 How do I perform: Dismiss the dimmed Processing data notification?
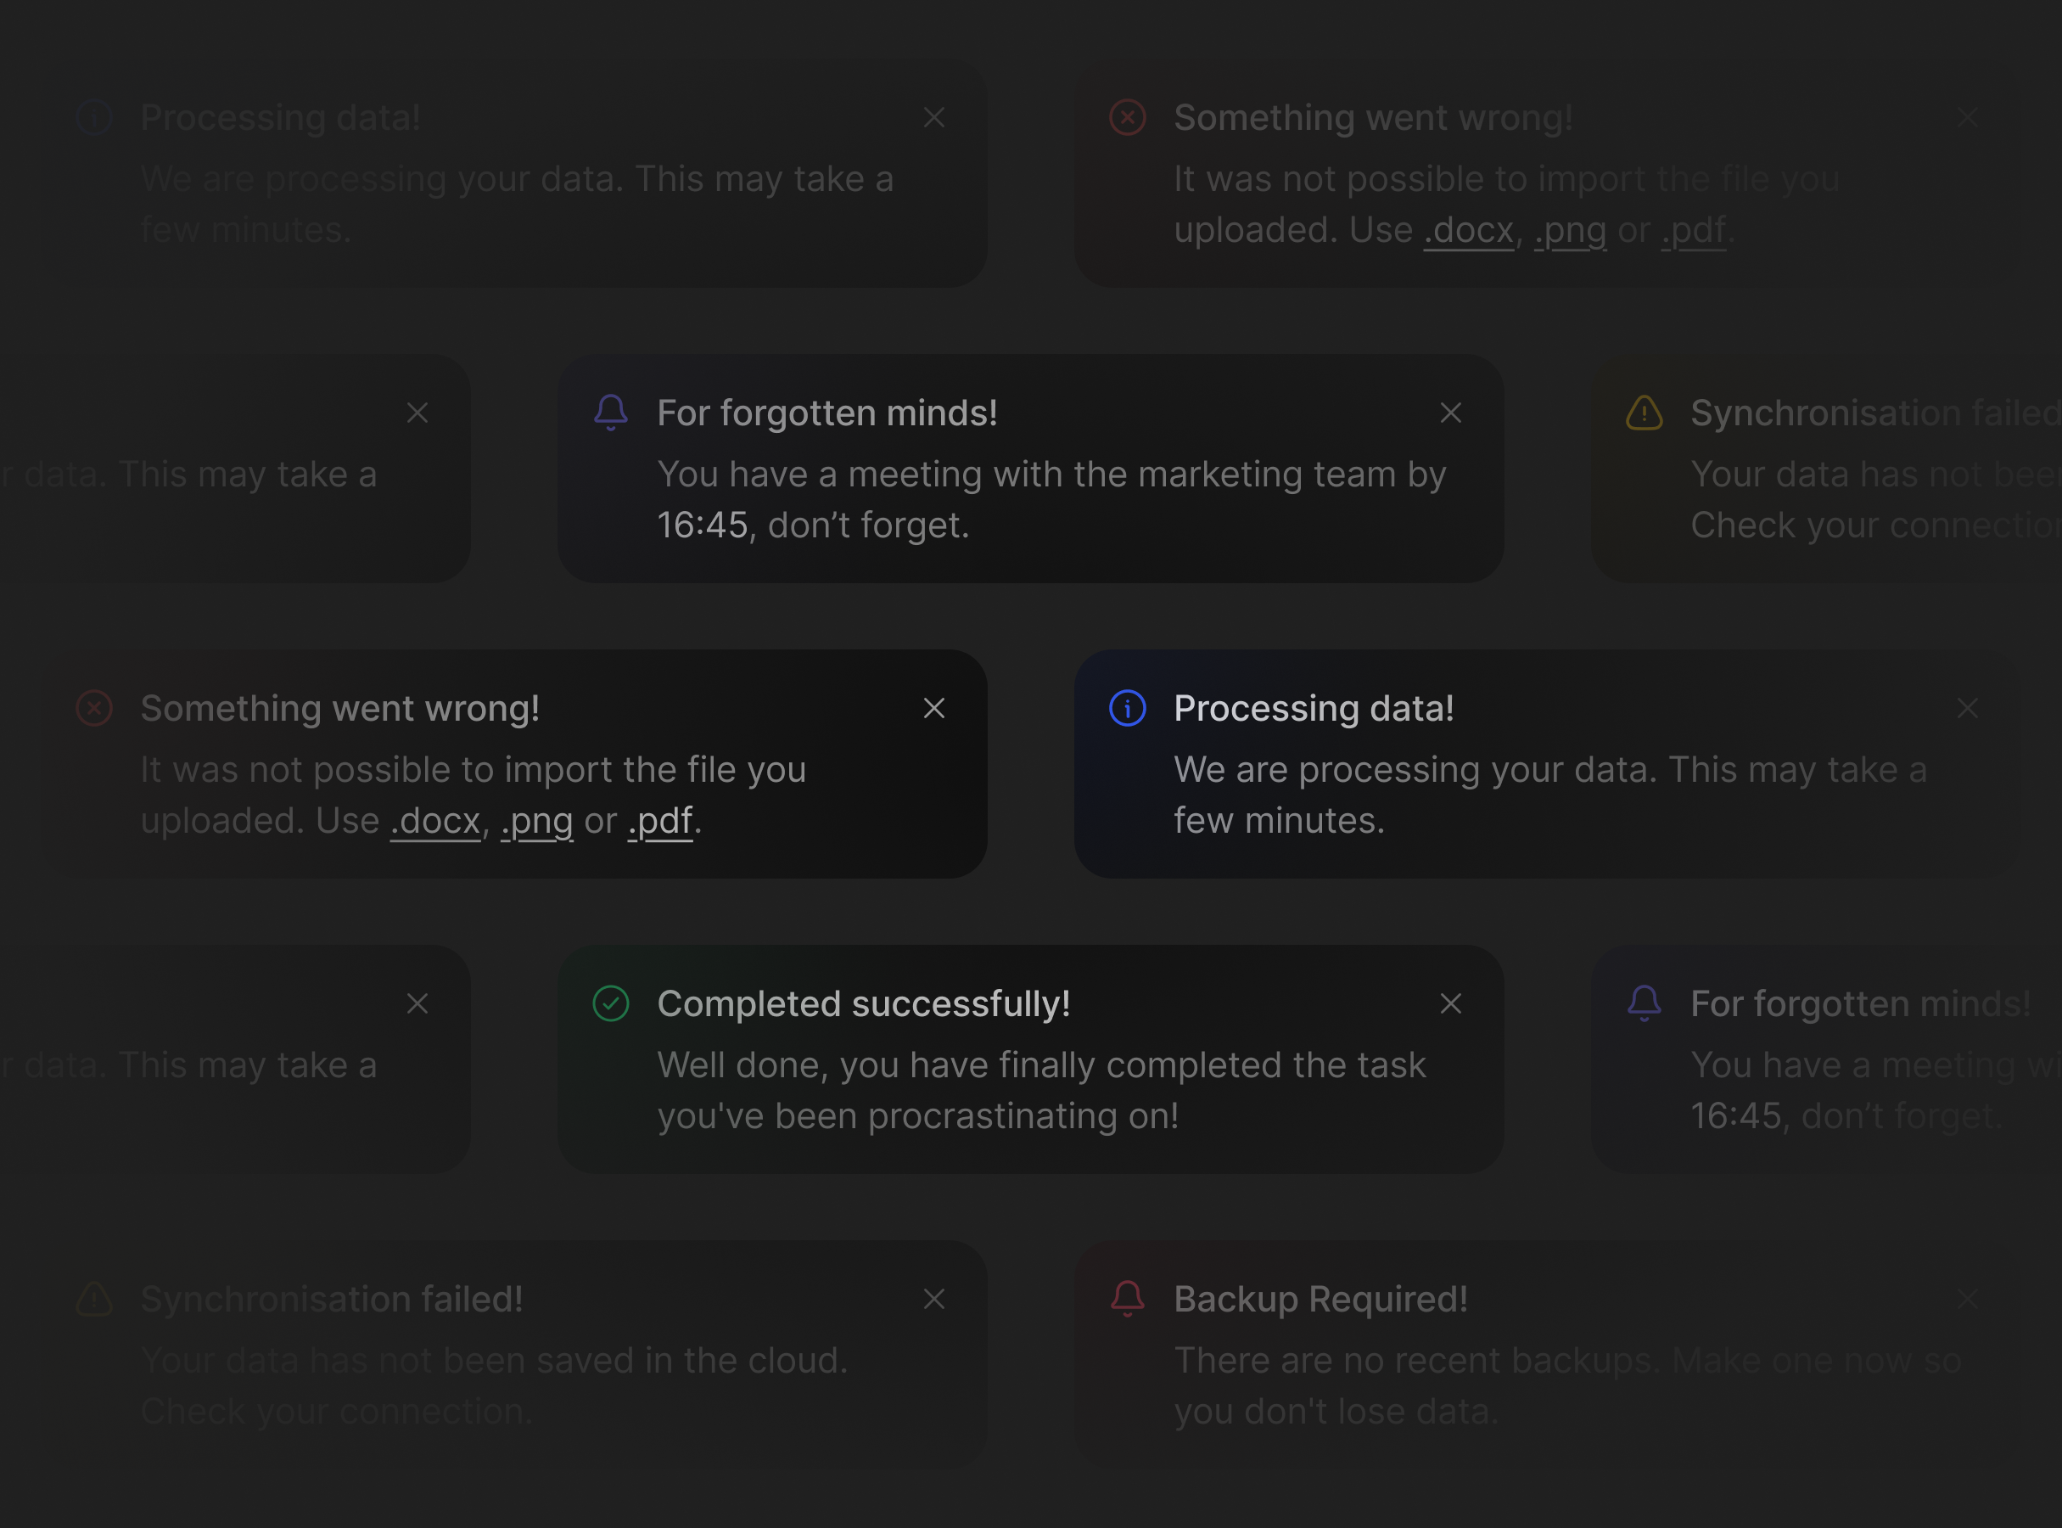pyautogui.click(x=934, y=117)
